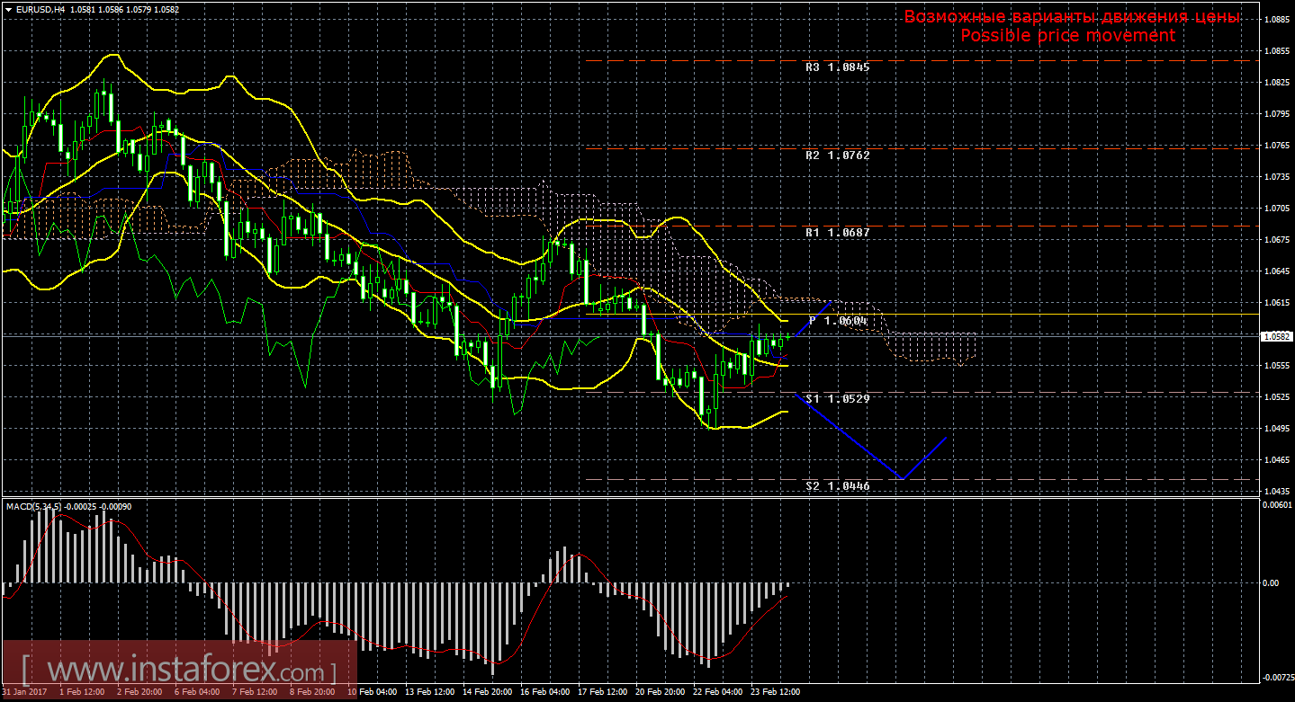Click the '1 Feb 12:00' time axis label
Screen dimensions: 1295x702
[83, 693]
